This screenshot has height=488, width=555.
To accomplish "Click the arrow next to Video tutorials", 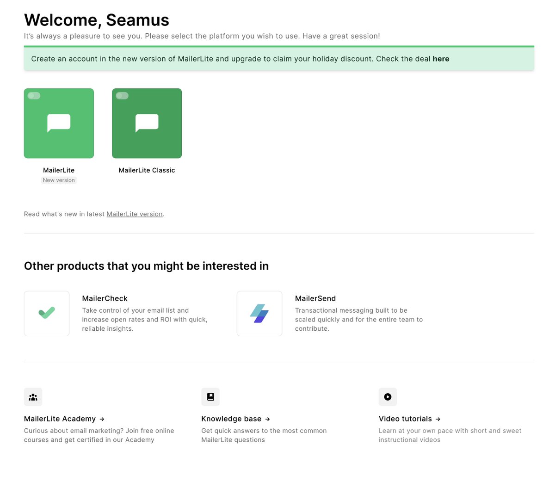I will point(438,419).
